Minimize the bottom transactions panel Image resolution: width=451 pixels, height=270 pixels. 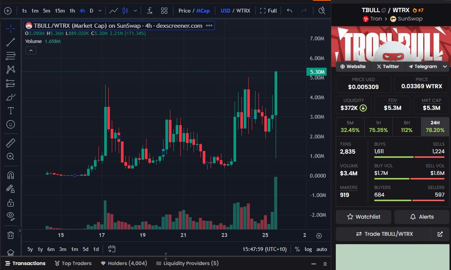tap(314, 264)
